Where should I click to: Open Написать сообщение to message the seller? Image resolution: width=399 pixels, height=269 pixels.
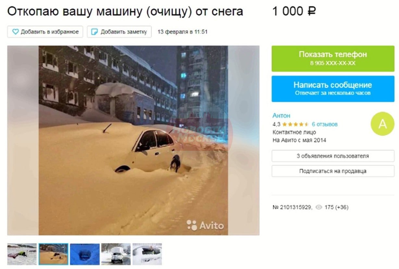point(333,89)
